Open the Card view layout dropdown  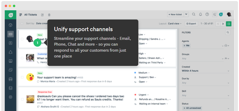[175, 23]
